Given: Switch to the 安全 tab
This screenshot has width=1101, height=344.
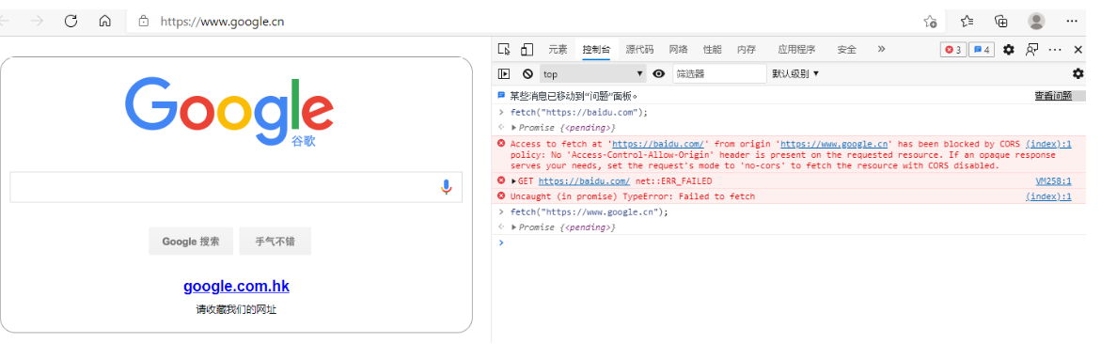Looking at the screenshot, I should click(847, 49).
